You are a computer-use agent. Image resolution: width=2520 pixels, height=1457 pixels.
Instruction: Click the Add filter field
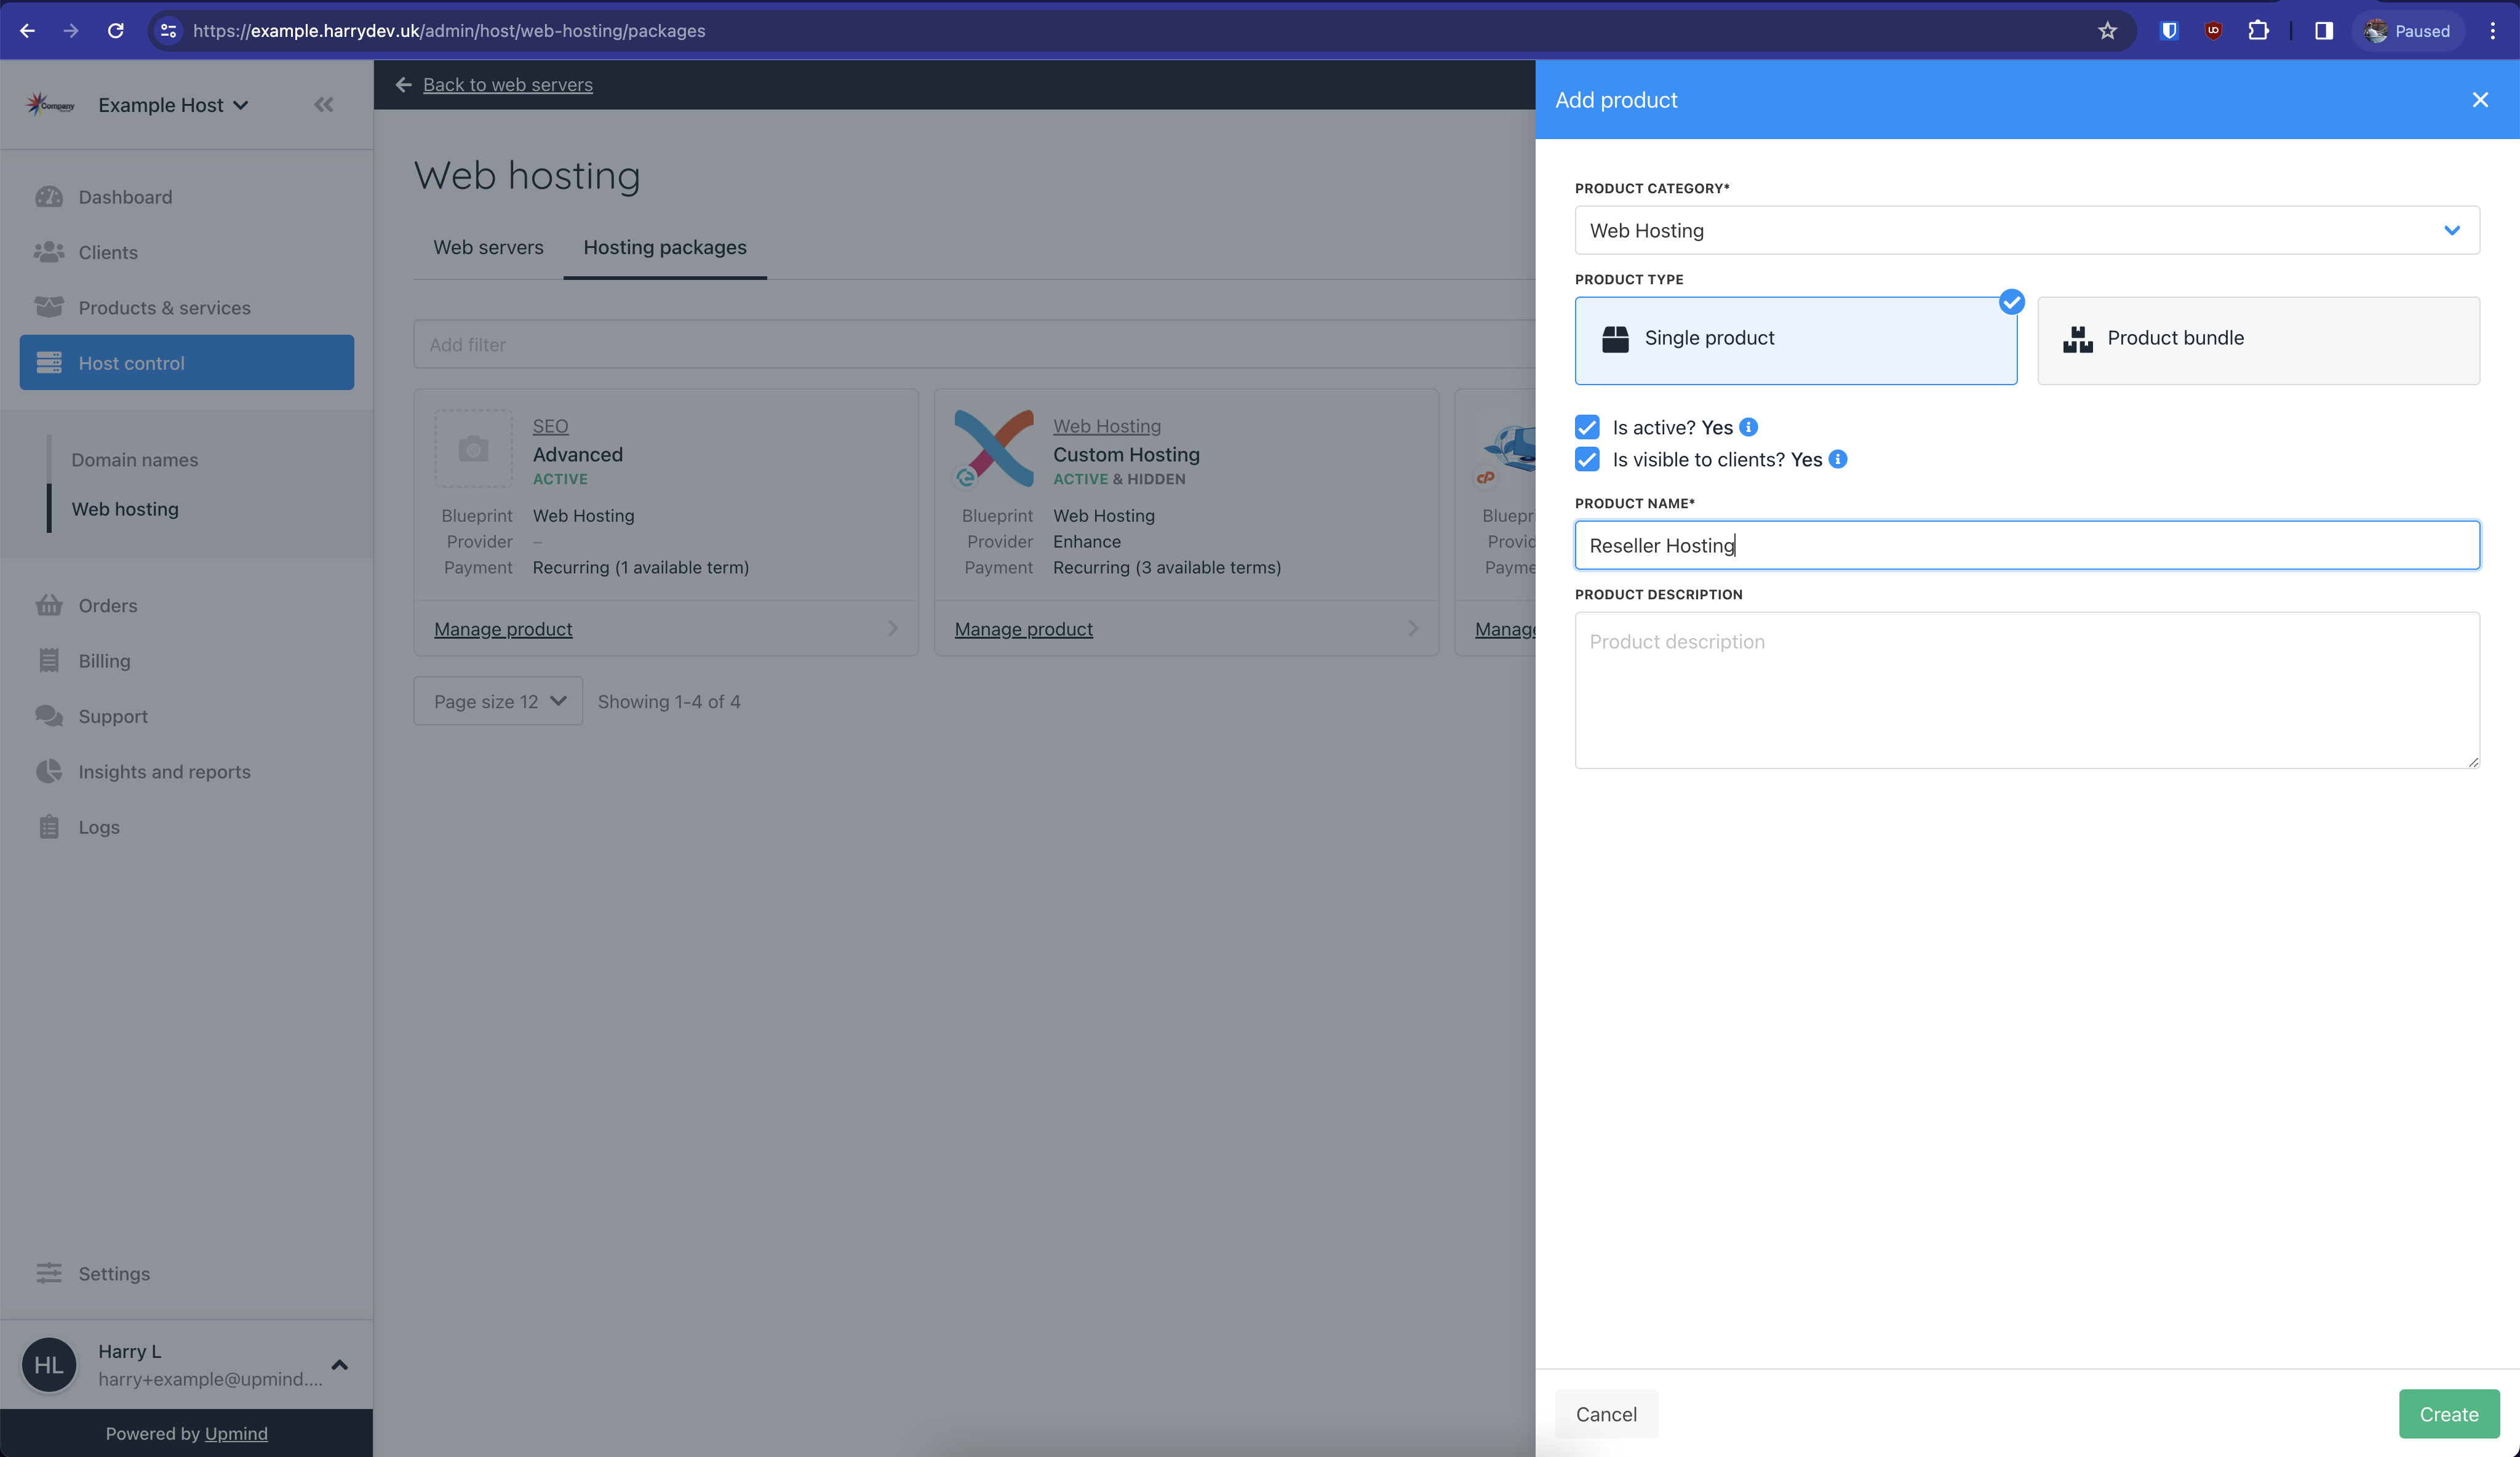click(975, 344)
